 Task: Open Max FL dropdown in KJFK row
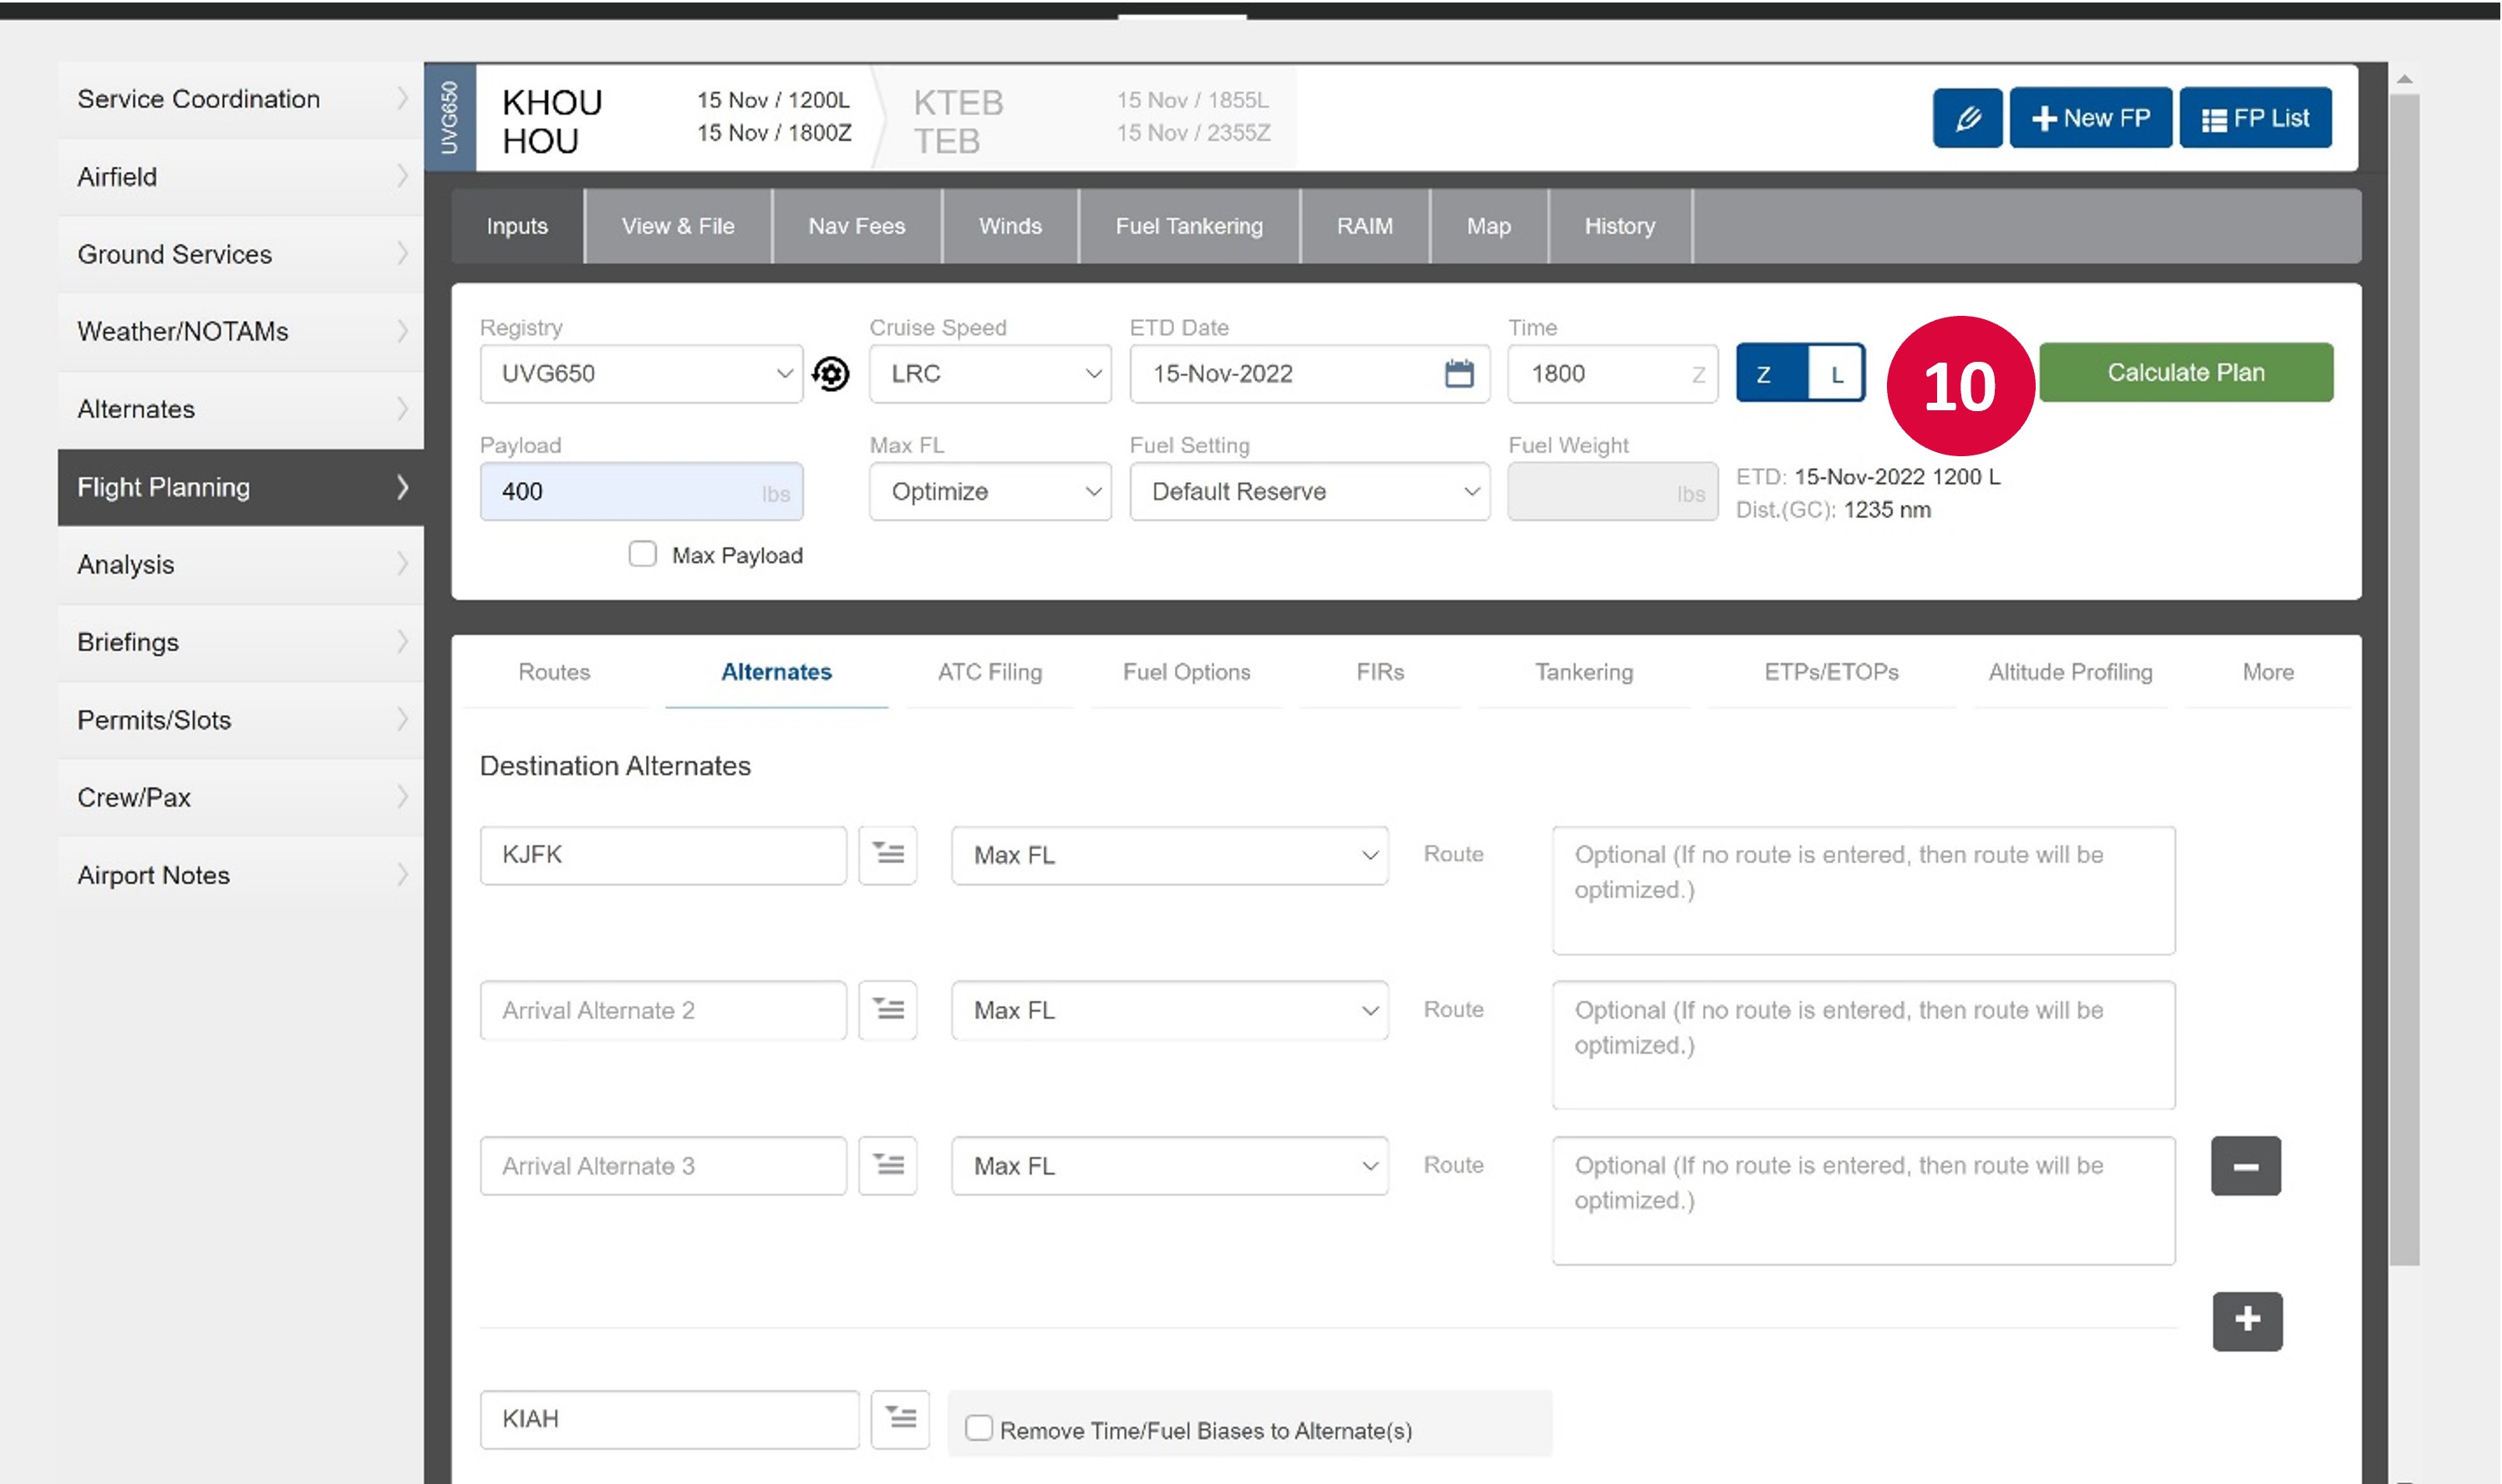click(1169, 855)
